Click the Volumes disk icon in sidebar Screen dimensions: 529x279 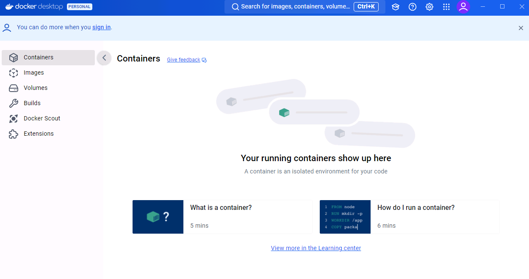pyautogui.click(x=14, y=88)
